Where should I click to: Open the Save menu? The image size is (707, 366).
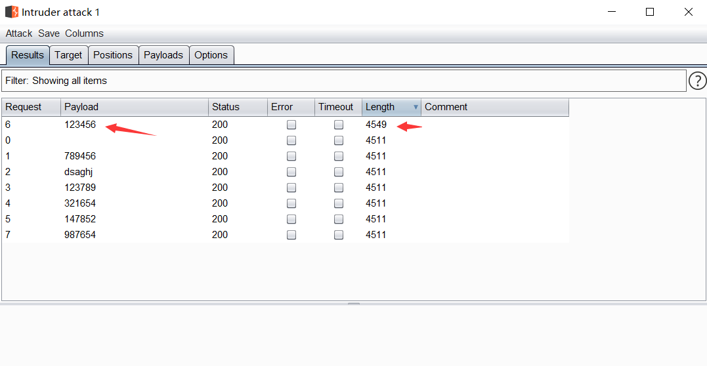pyautogui.click(x=49, y=33)
